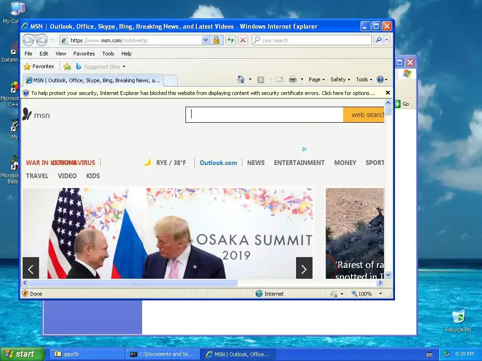
Task: Open the Home button dropdown arrow
Action: (250, 79)
